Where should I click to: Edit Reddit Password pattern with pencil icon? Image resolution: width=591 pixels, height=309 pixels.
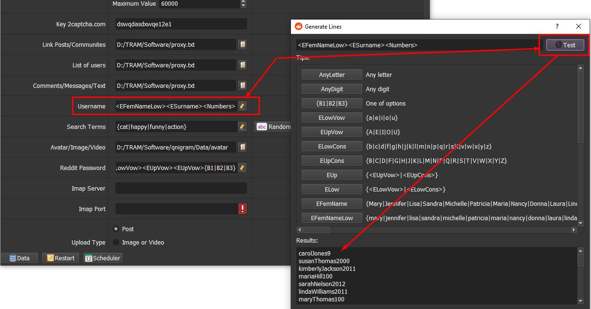242,168
